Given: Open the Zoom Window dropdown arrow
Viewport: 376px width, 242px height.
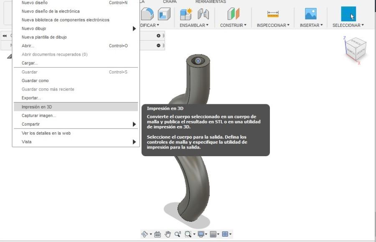Looking at the screenshot, I should click(x=194, y=234).
